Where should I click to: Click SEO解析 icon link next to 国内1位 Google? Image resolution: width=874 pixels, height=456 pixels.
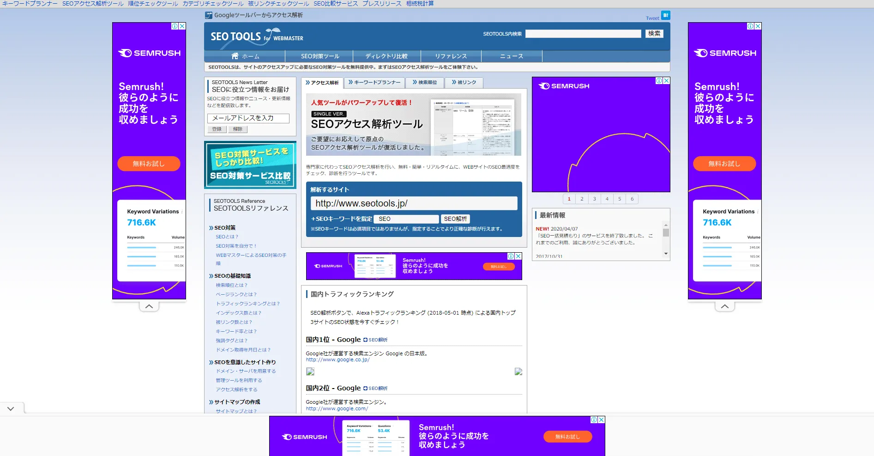pos(375,340)
